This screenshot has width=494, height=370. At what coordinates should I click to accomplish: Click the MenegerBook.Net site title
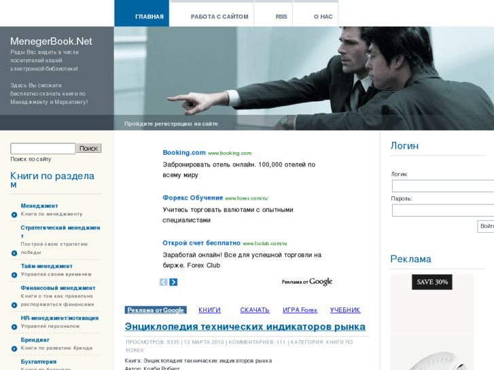tap(51, 41)
